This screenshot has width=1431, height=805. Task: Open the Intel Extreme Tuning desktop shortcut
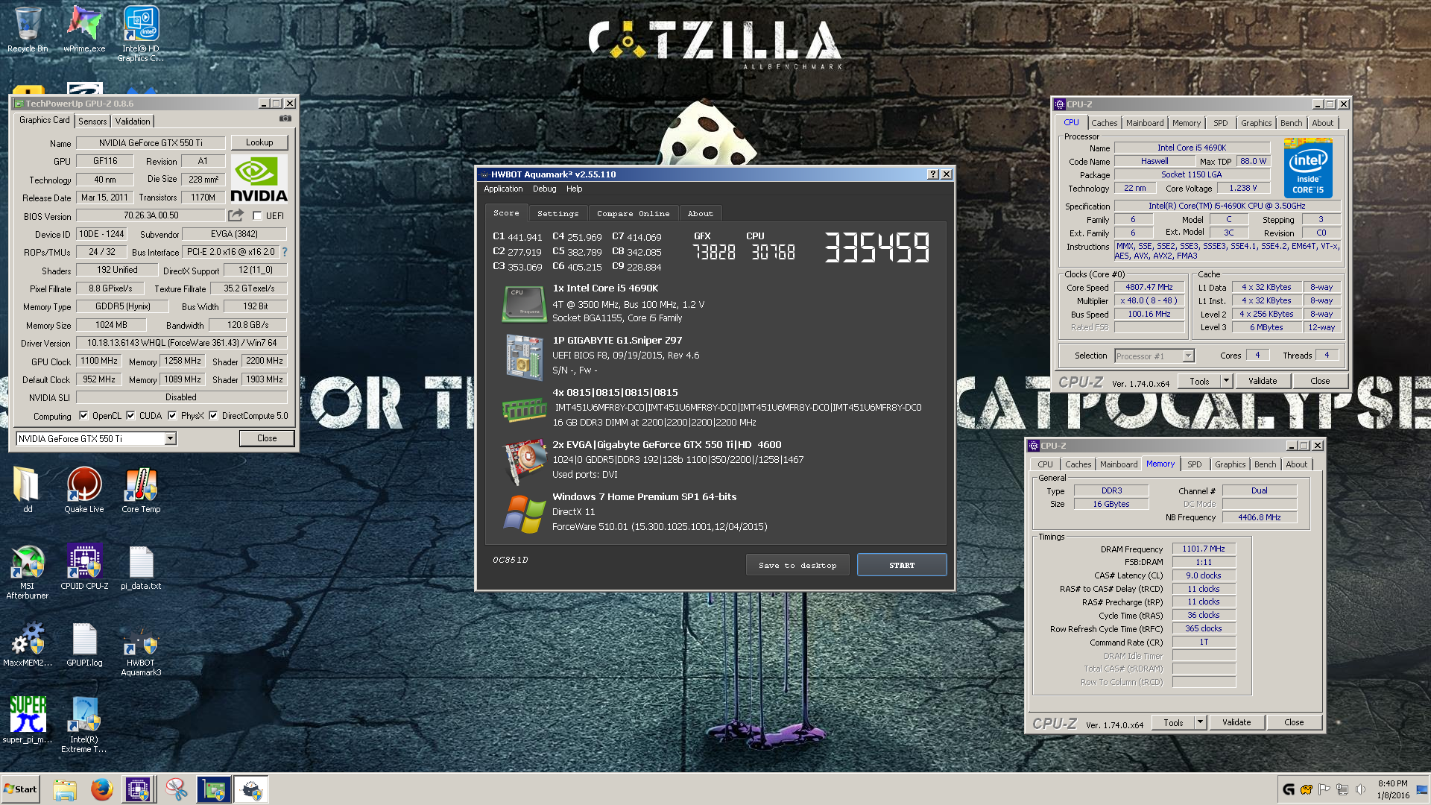(x=84, y=724)
